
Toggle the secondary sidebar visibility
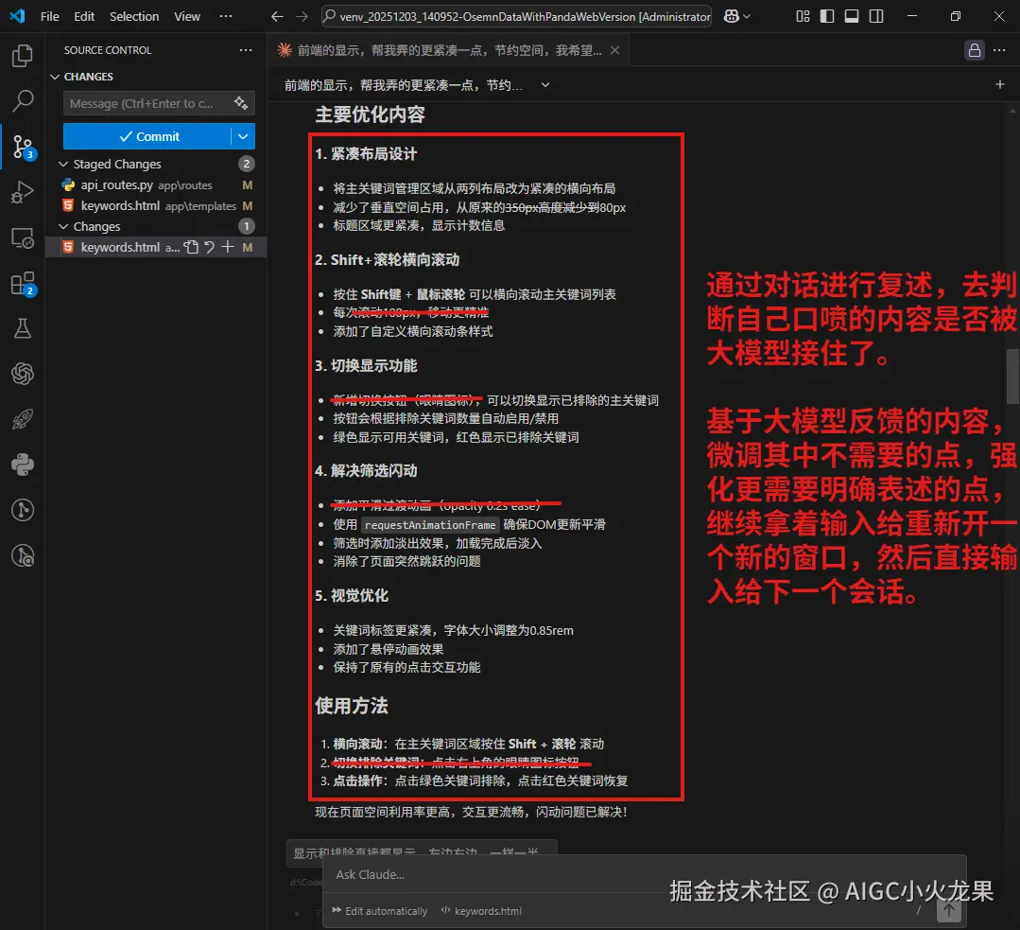click(x=876, y=16)
